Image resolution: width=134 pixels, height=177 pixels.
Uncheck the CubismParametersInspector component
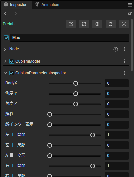click(x=12, y=73)
